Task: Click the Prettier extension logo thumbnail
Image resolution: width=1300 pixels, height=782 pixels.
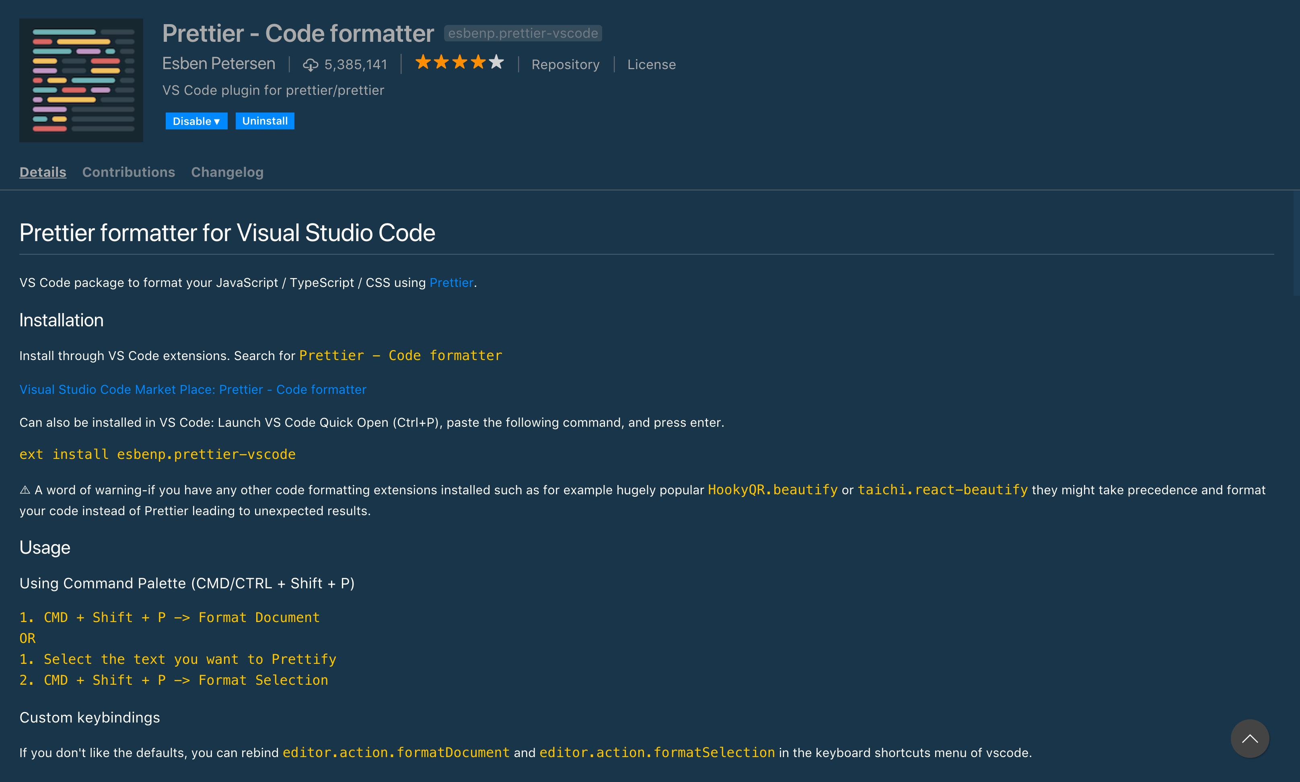Action: [81, 80]
